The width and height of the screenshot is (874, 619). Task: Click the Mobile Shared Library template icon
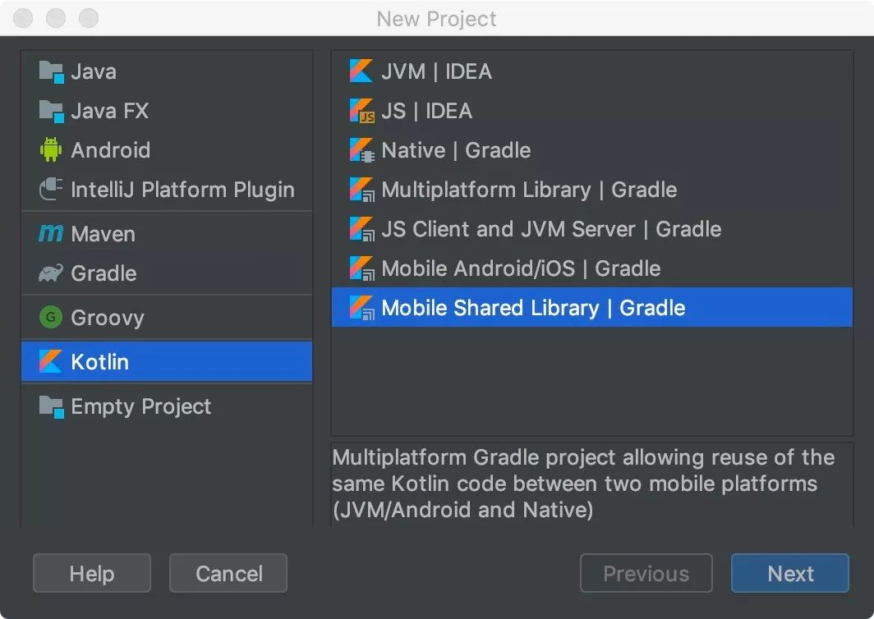coord(361,308)
